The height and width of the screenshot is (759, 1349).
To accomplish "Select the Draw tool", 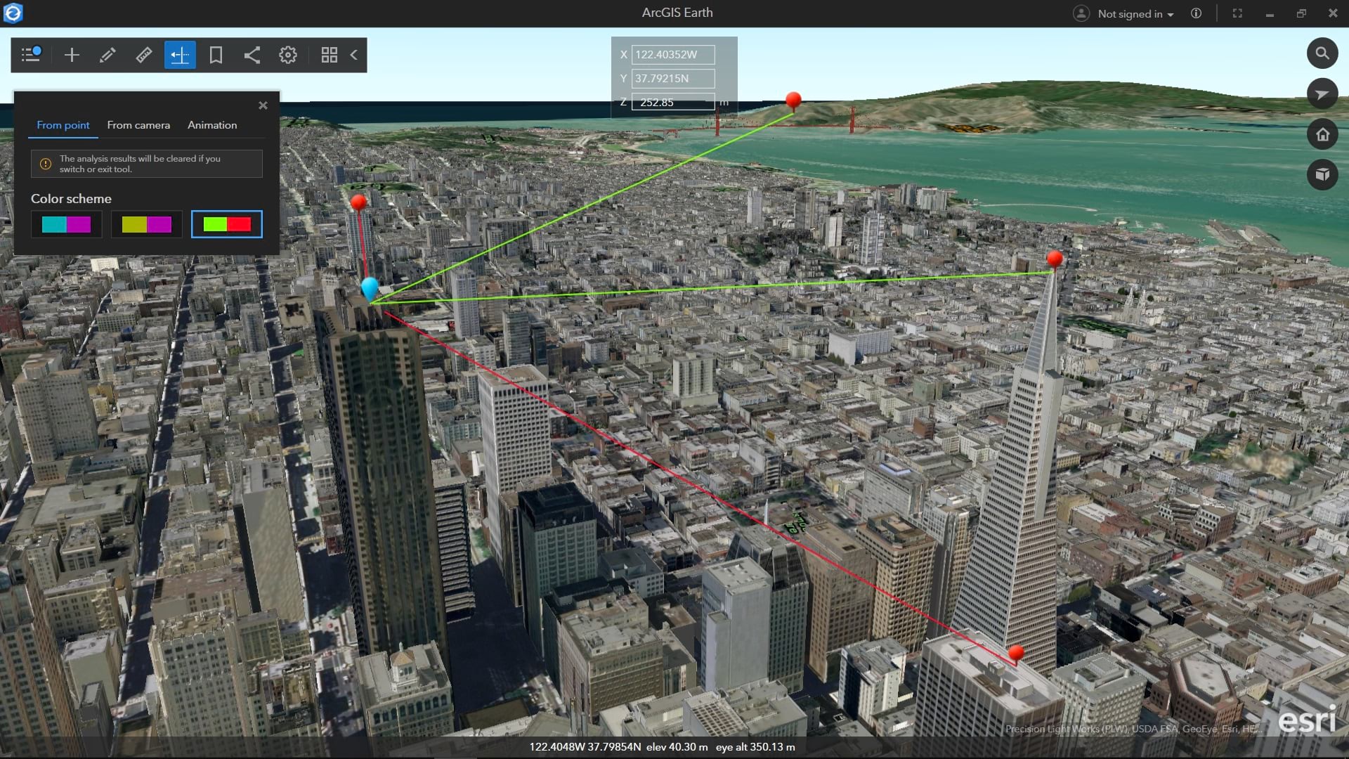I will click(x=107, y=55).
